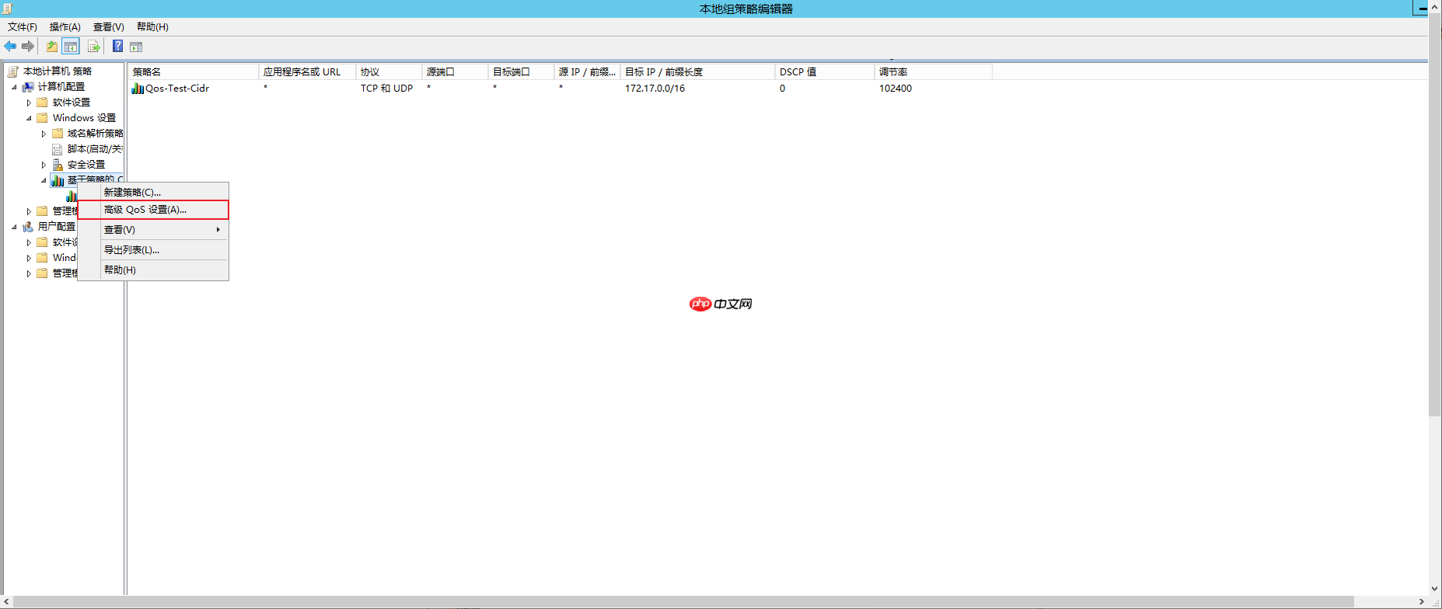Screen dimensions: 1442x609
Task: Sort by 目标 IP / 前缀长度 column header
Action: [698, 72]
